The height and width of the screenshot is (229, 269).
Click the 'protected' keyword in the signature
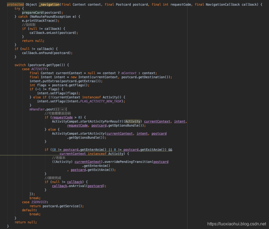[16, 5]
